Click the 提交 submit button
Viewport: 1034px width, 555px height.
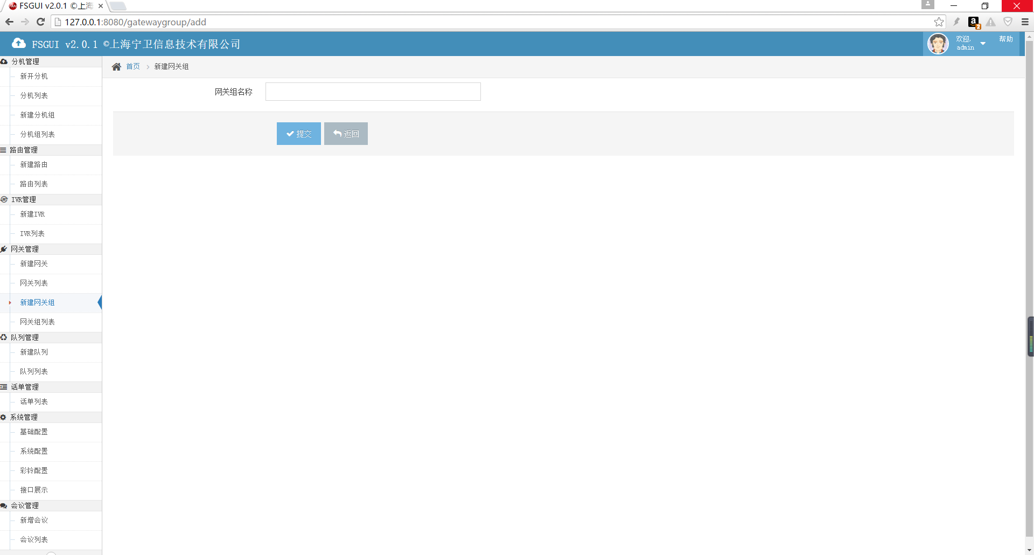(x=298, y=134)
